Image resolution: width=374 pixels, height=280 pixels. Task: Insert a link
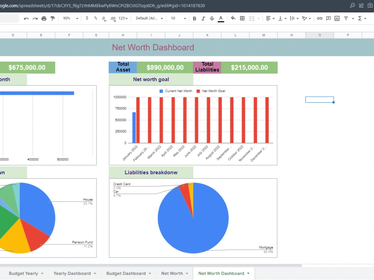tap(319, 18)
